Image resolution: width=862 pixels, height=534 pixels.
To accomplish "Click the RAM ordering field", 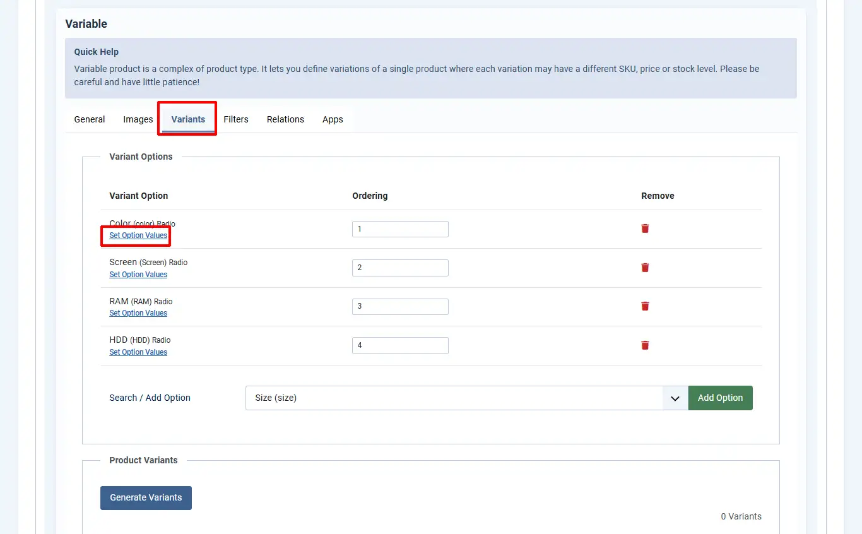I will (400, 307).
